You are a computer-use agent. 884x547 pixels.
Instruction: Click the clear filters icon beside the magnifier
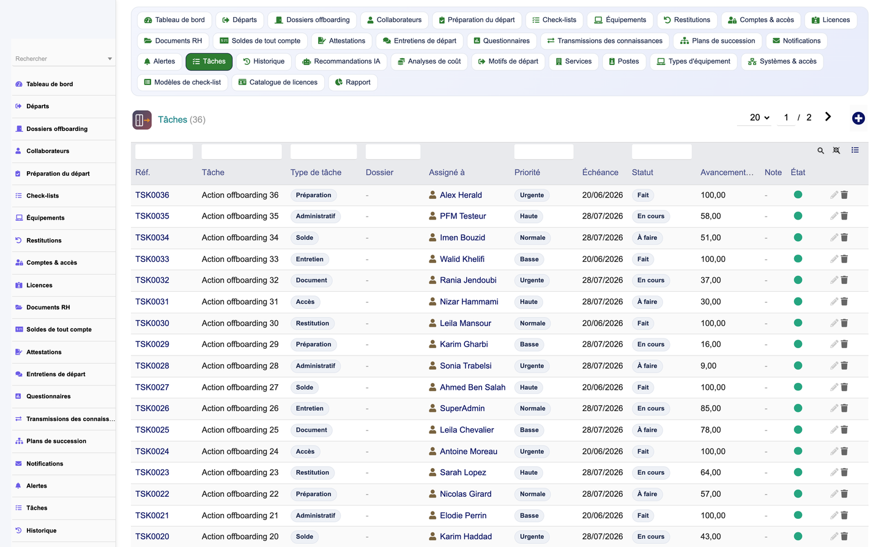[x=836, y=151]
